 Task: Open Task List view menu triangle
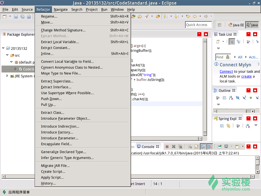218,48
